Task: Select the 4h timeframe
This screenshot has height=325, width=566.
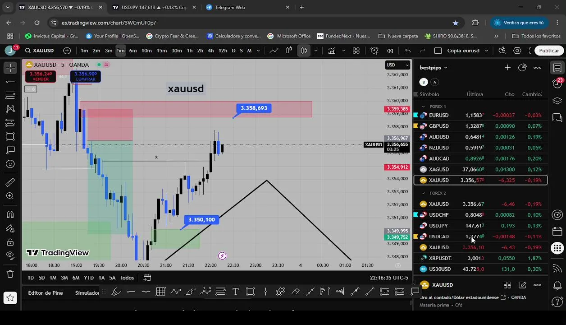Action: pyautogui.click(x=210, y=51)
